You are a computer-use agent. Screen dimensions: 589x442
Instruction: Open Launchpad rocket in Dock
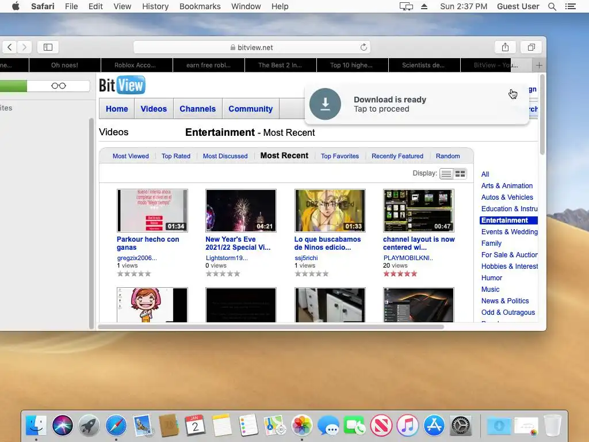(89, 425)
